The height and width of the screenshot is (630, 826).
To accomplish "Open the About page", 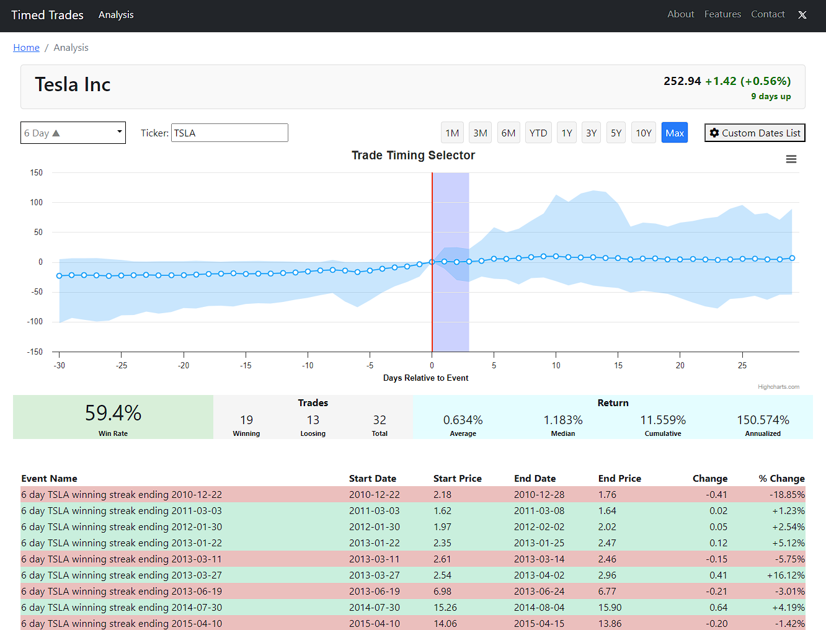I will click(x=680, y=14).
